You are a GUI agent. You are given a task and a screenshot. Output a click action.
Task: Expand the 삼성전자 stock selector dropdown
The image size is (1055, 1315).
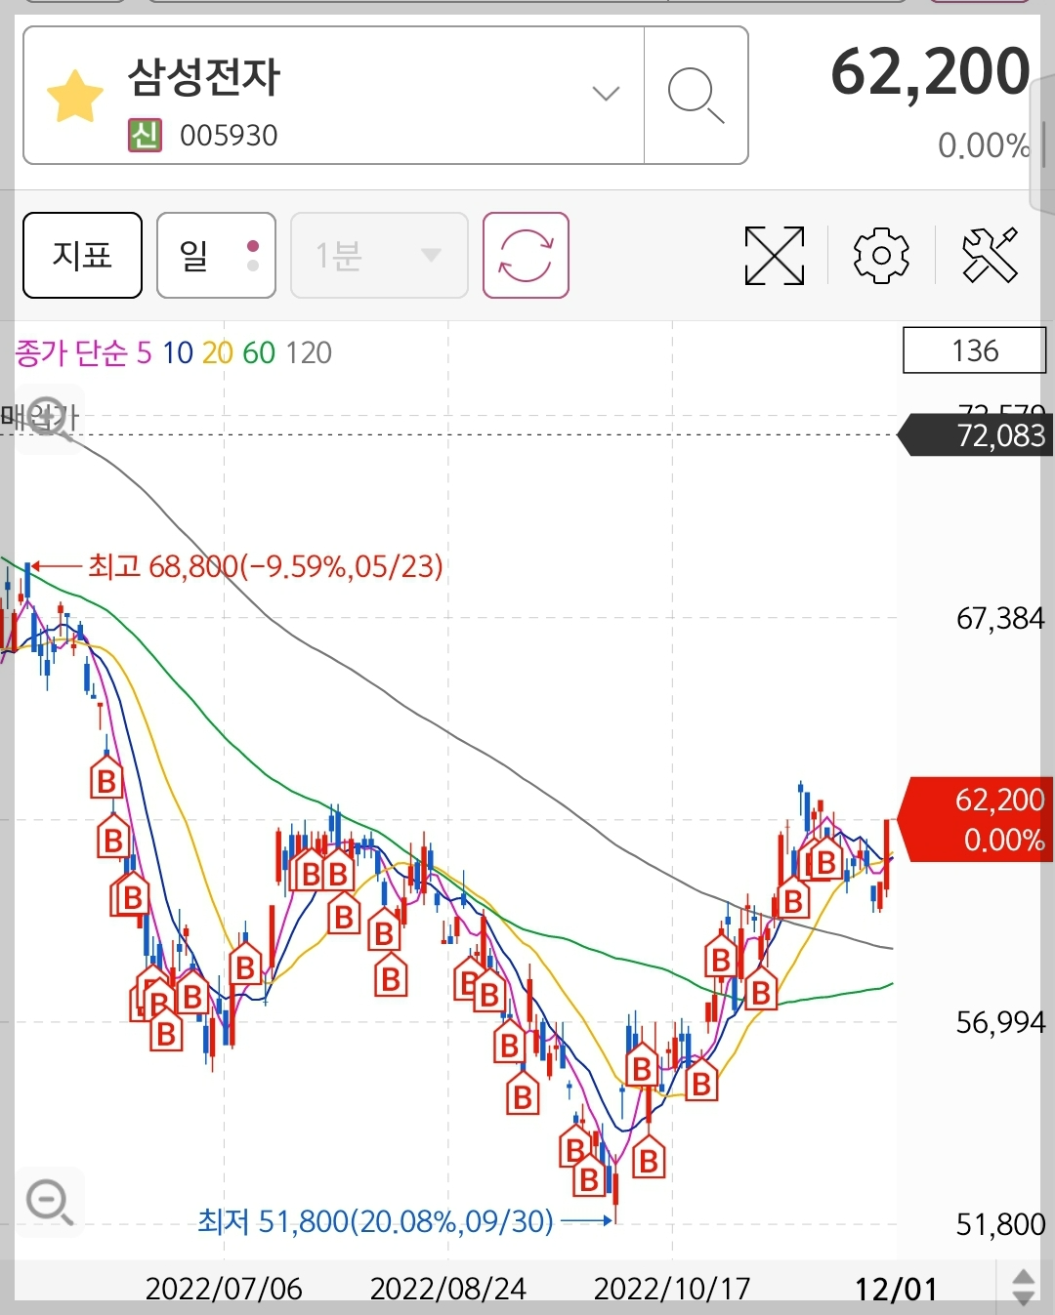click(606, 94)
